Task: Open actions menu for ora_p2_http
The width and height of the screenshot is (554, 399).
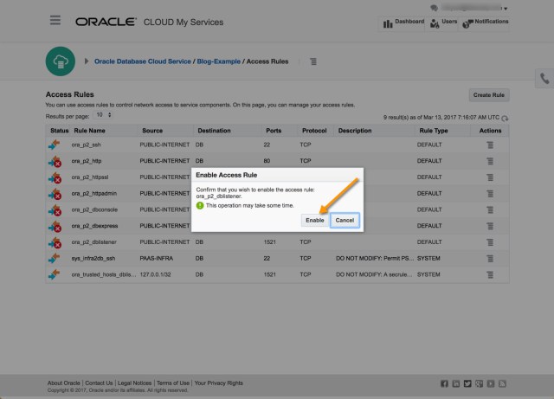Action: pos(490,161)
